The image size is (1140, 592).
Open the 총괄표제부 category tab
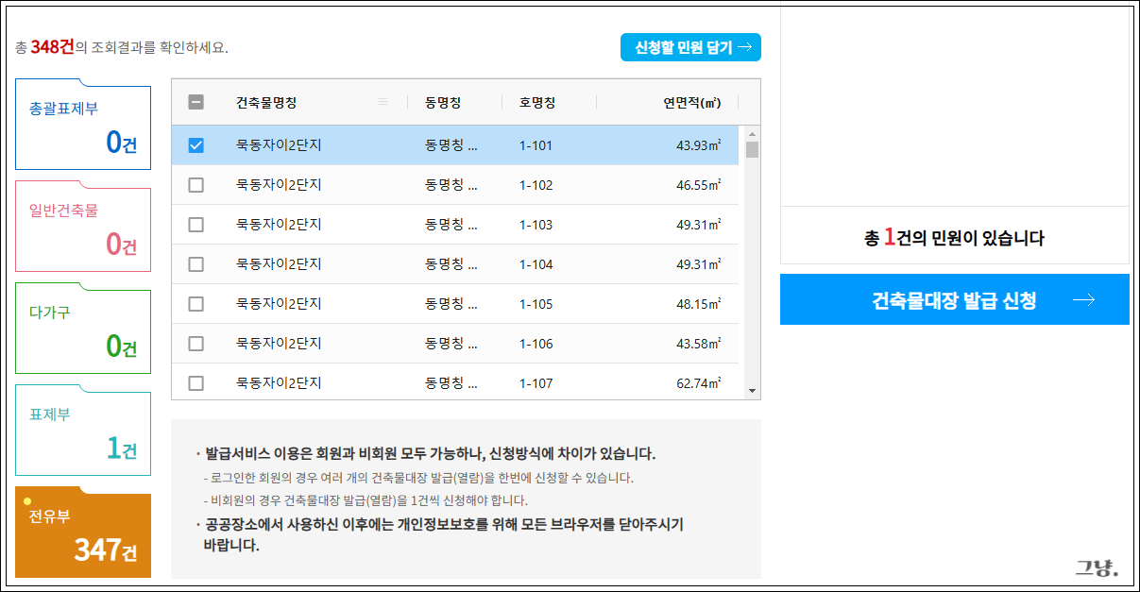click(x=83, y=128)
